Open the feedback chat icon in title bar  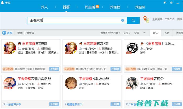pyautogui.click(x=165, y=3)
